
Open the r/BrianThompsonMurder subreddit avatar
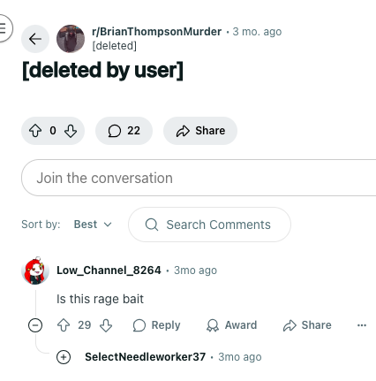[71, 39]
